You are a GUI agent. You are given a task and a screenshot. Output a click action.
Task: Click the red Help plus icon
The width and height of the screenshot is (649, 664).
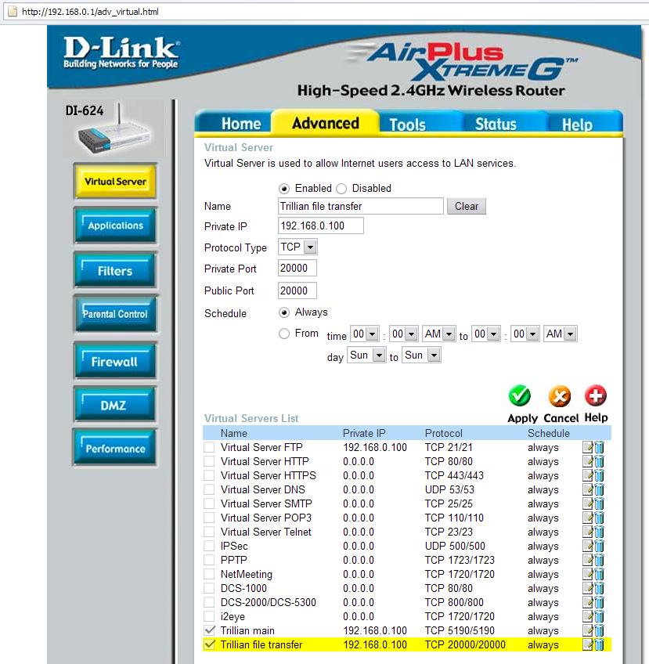point(596,396)
